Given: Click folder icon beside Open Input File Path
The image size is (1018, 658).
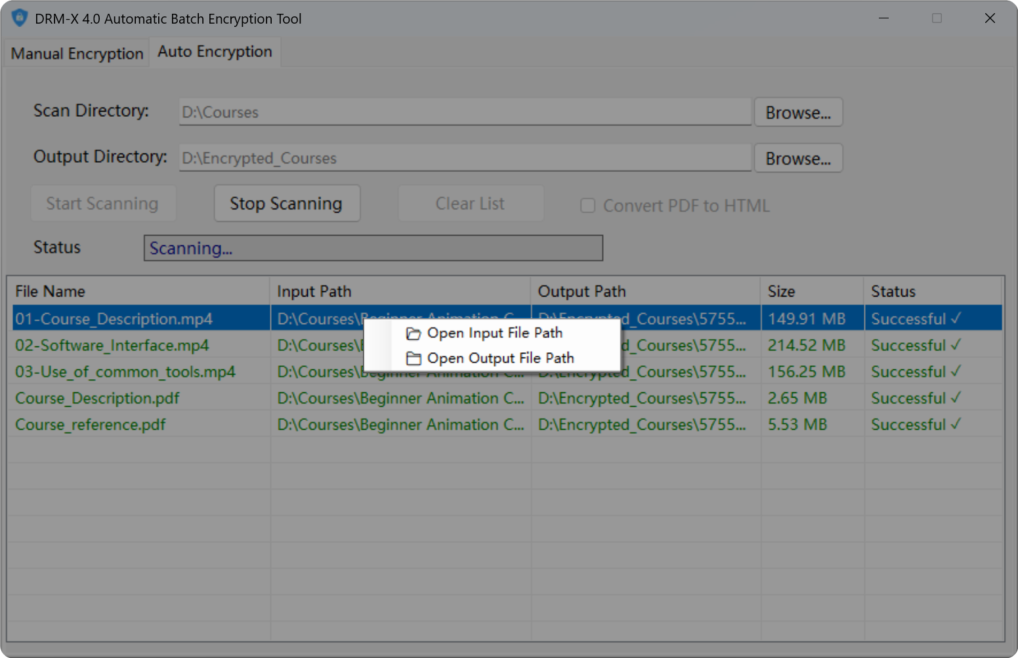Looking at the screenshot, I should point(413,334).
